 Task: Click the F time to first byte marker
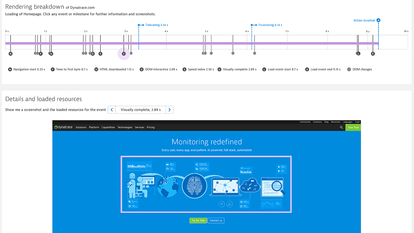point(41,54)
